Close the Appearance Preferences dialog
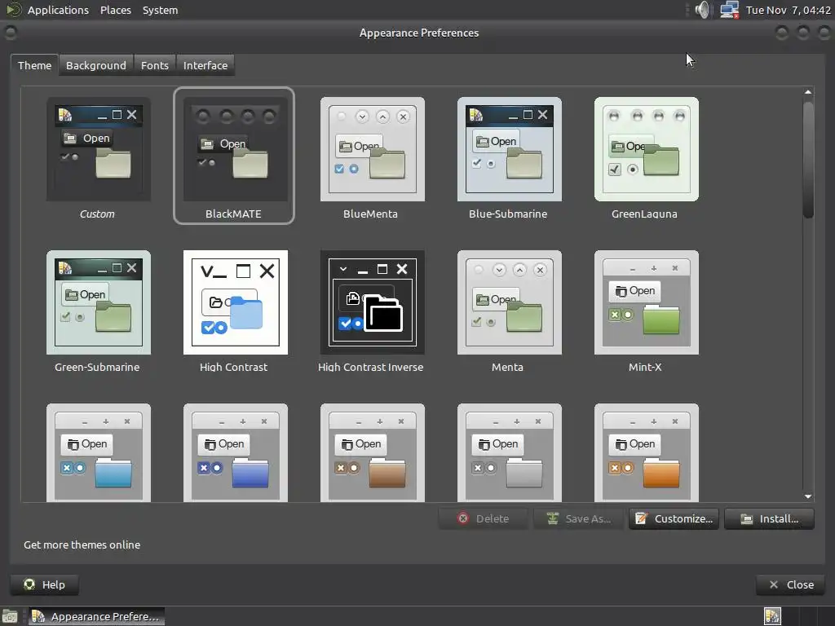Viewport: 835px width, 626px height. point(791,584)
